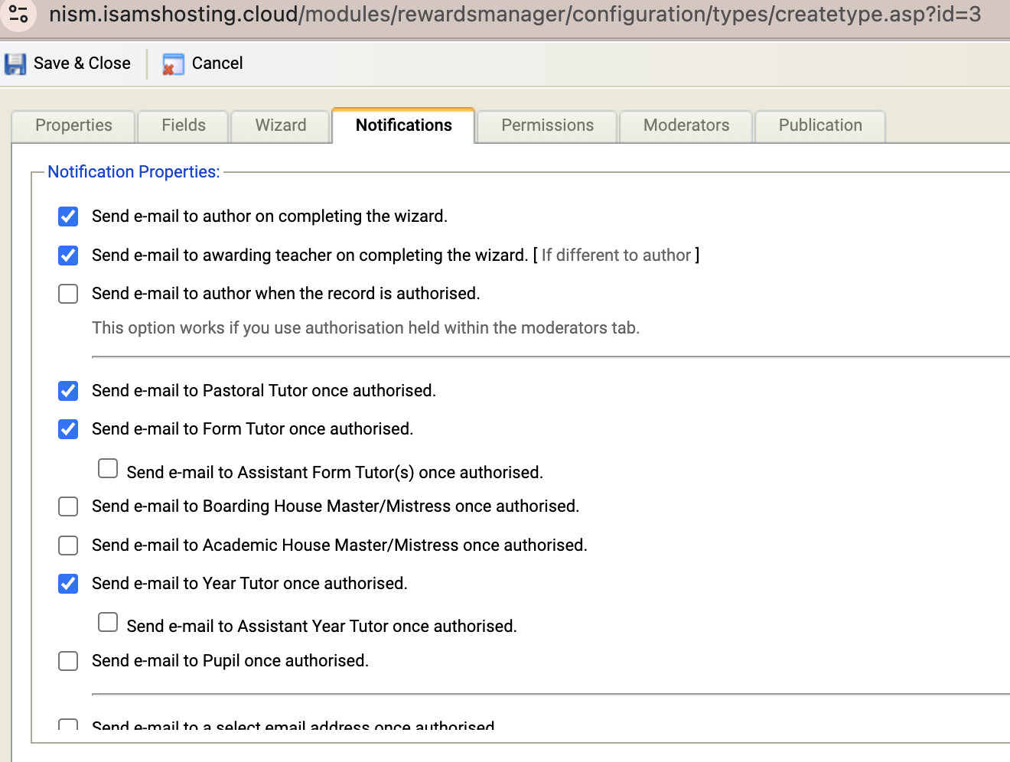The height and width of the screenshot is (762, 1010).
Task: Check e-mail to Boarding House Master/Mistress
Action: tap(68, 506)
